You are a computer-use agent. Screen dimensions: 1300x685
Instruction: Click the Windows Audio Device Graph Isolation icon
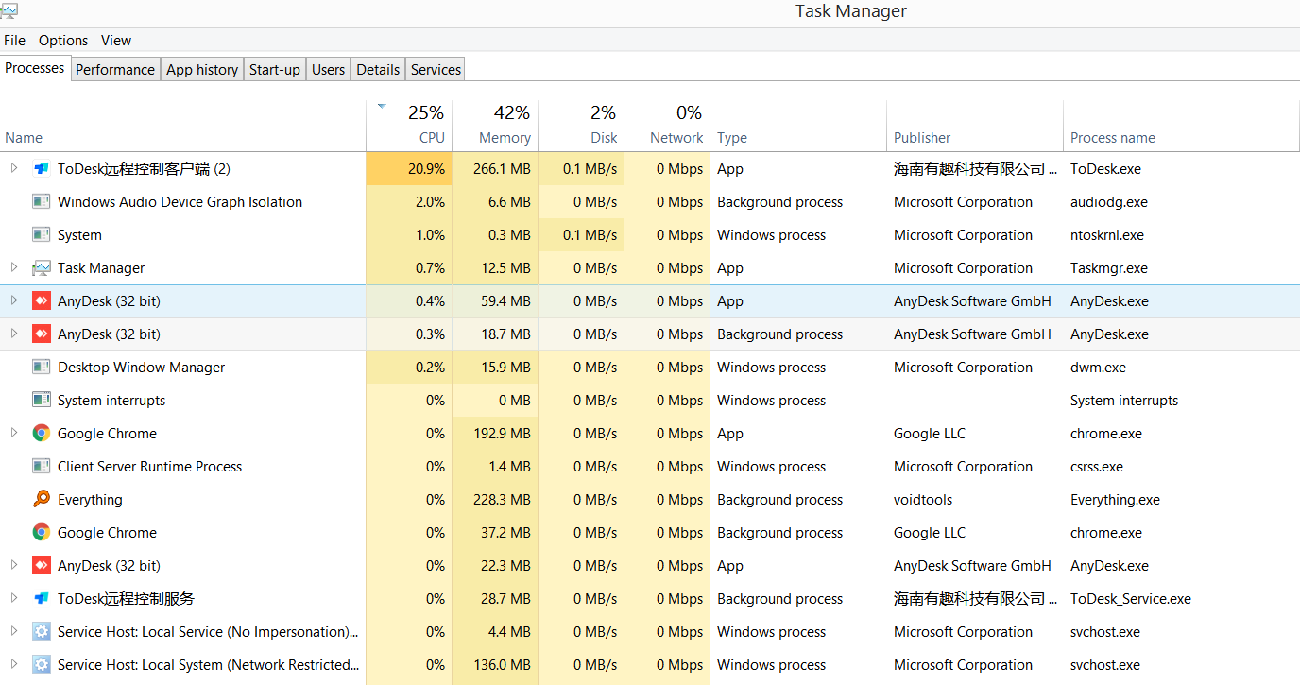pyautogui.click(x=41, y=202)
